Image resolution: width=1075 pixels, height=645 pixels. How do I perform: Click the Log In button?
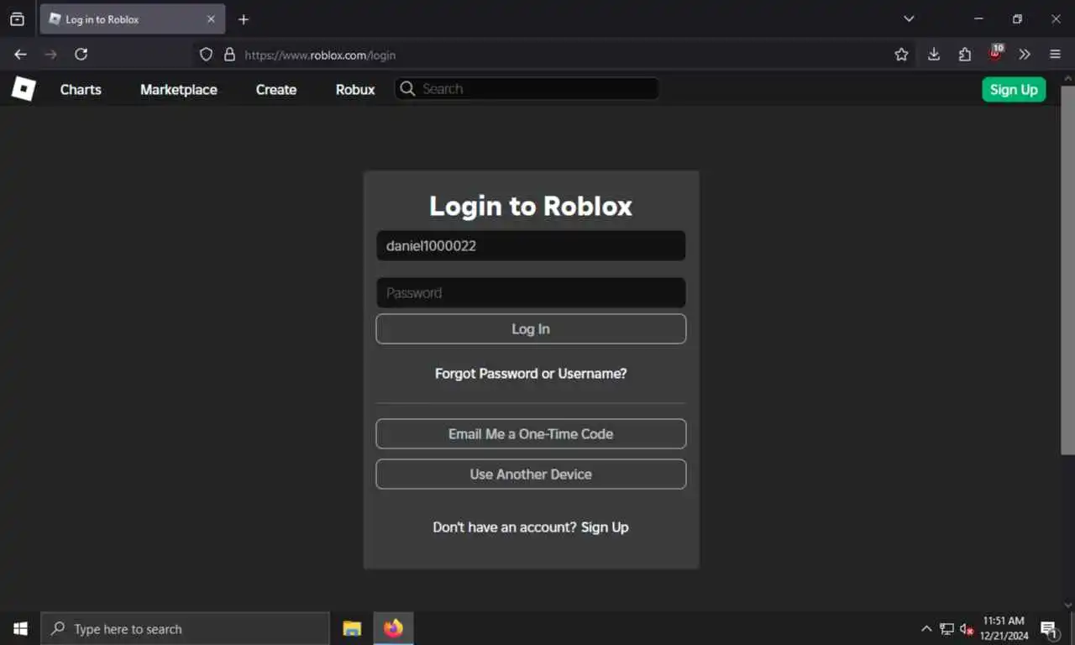531,329
